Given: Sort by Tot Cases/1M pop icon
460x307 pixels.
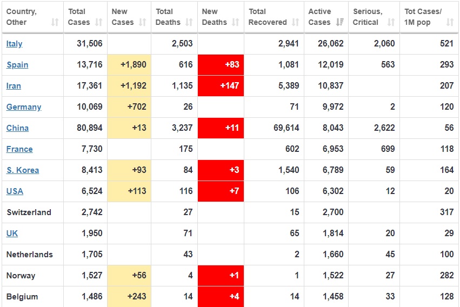Looking at the screenshot, I should pos(450,22).
